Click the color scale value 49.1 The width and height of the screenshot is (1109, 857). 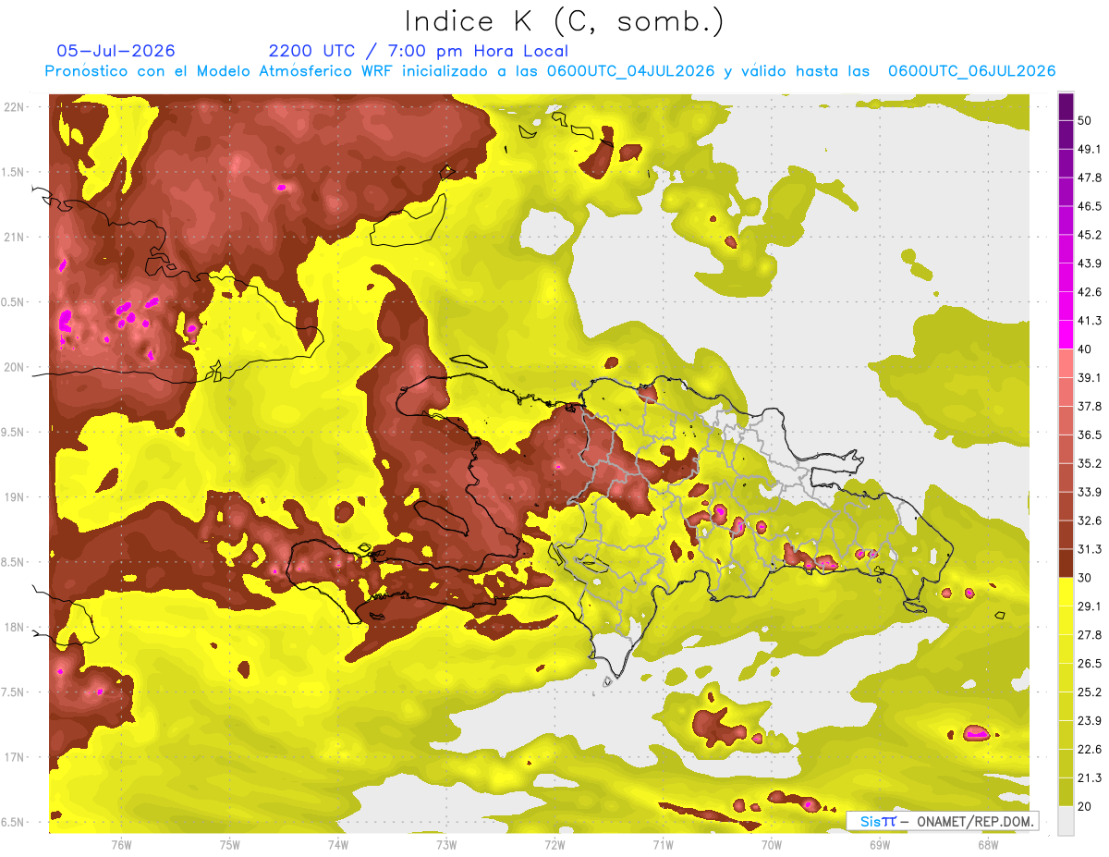click(x=1090, y=149)
